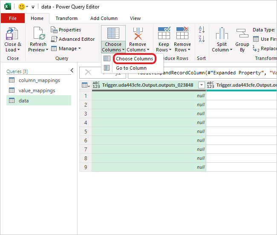This screenshot has height=235, width=277.
Task: Select row number 1
Action: [86, 96]
